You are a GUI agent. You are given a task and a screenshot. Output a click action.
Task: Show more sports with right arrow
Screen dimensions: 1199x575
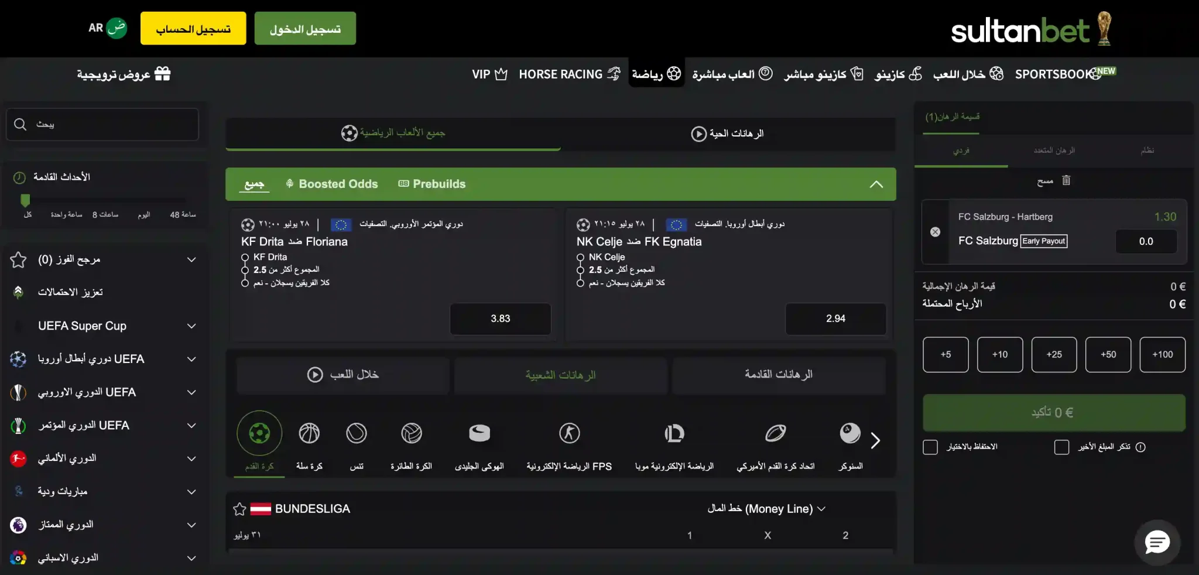pos(876,440)
